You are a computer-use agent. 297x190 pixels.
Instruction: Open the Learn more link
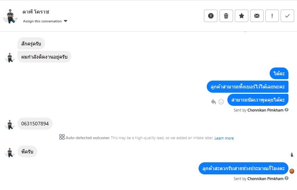(x=224, y=138)
